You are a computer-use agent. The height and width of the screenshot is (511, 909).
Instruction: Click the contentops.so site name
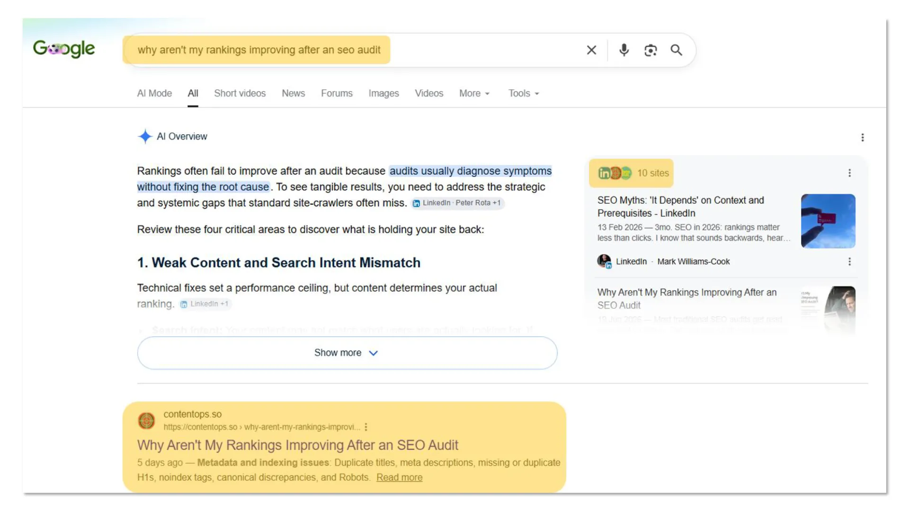(192, 414)
